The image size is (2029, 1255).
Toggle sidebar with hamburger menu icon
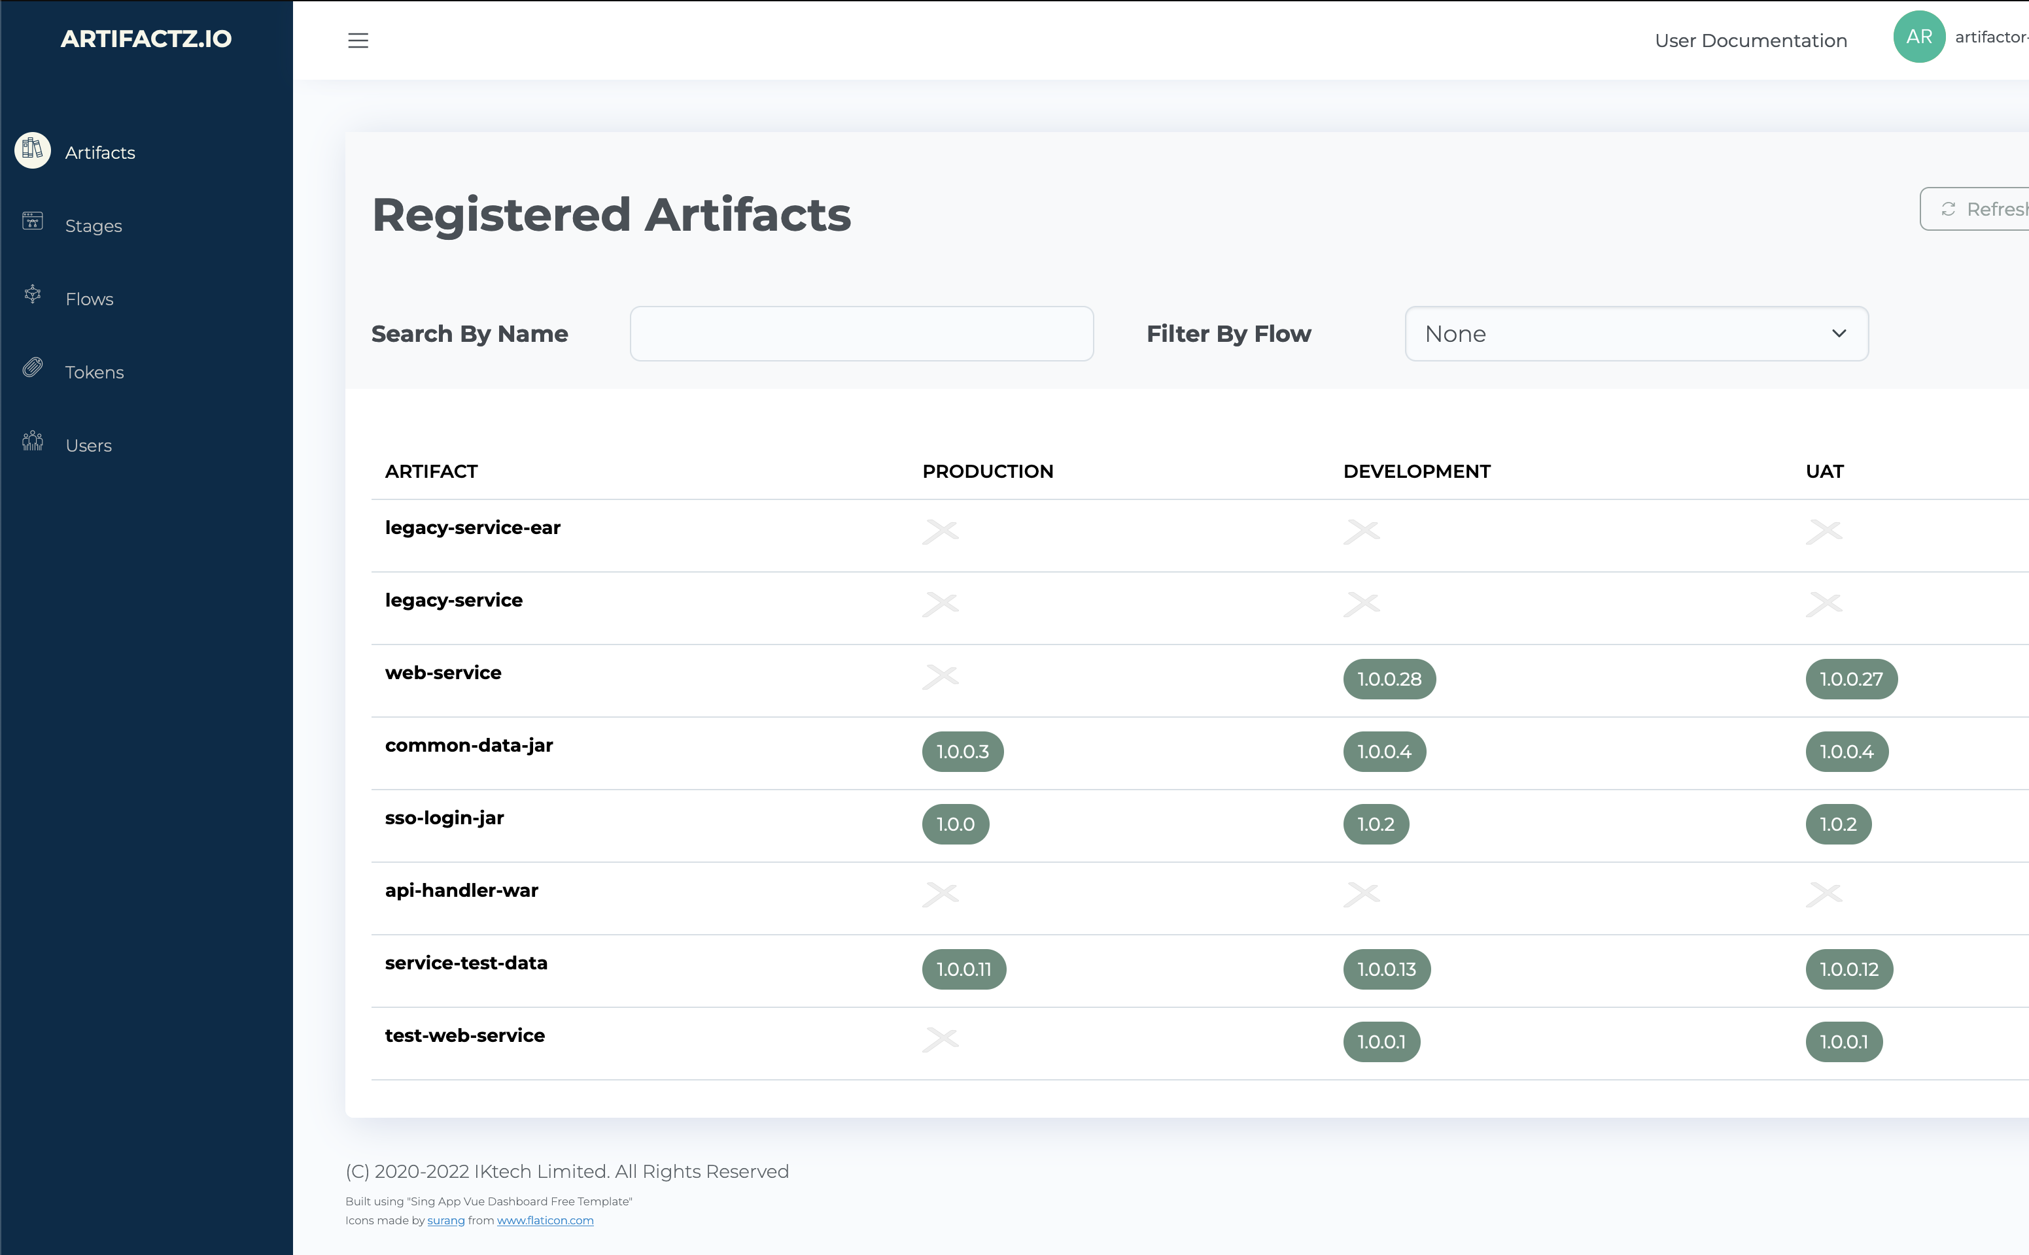coord(358,41)
